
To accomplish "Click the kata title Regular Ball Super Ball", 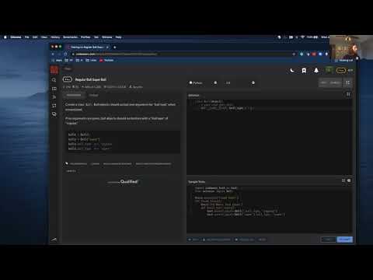I will [91, 79].
